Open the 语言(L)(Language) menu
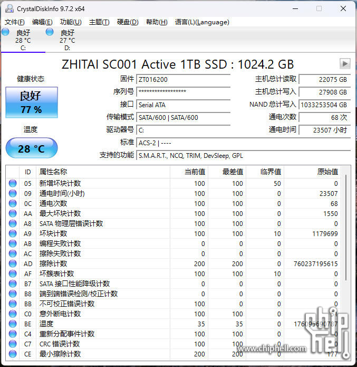Image resolution: width=357 pixels, height=367 pixels. pyautogui.click(x=202, y=22)
